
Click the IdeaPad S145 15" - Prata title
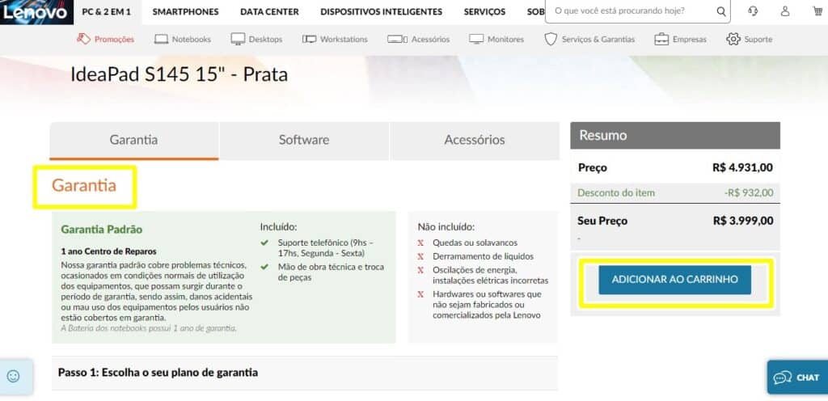(x=179, y=75)
